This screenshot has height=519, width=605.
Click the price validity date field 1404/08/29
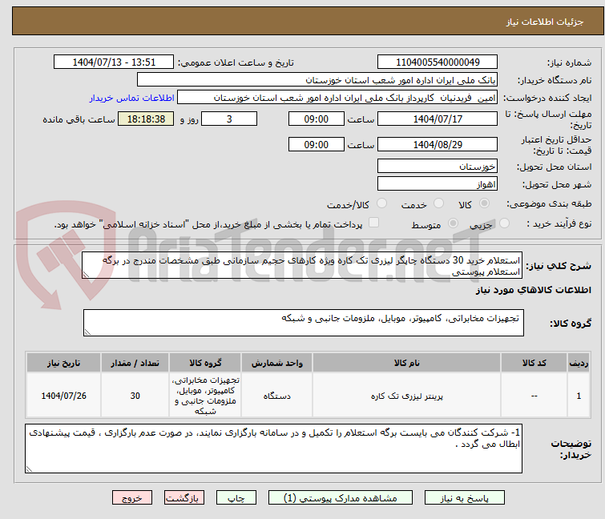click(x=438, y=145)
